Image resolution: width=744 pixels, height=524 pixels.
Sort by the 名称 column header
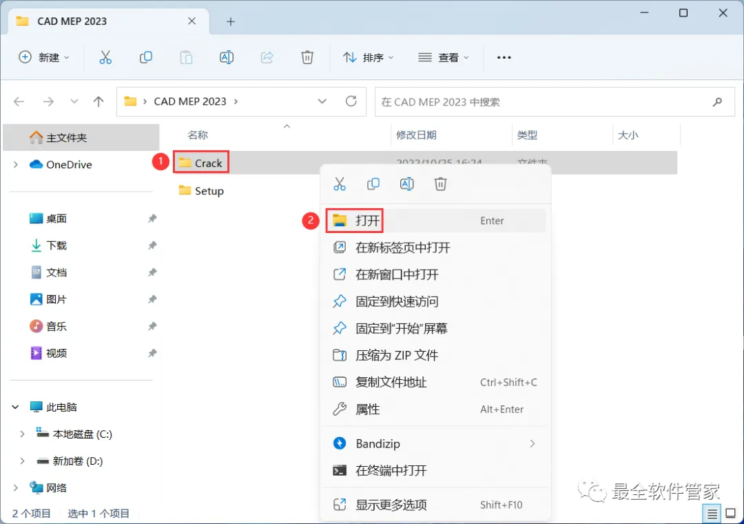click(198, 135)
